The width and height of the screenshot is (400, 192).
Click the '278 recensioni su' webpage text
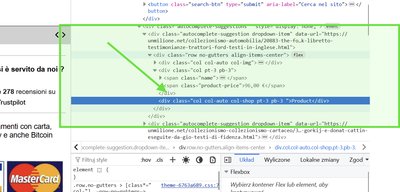(29, 92)
